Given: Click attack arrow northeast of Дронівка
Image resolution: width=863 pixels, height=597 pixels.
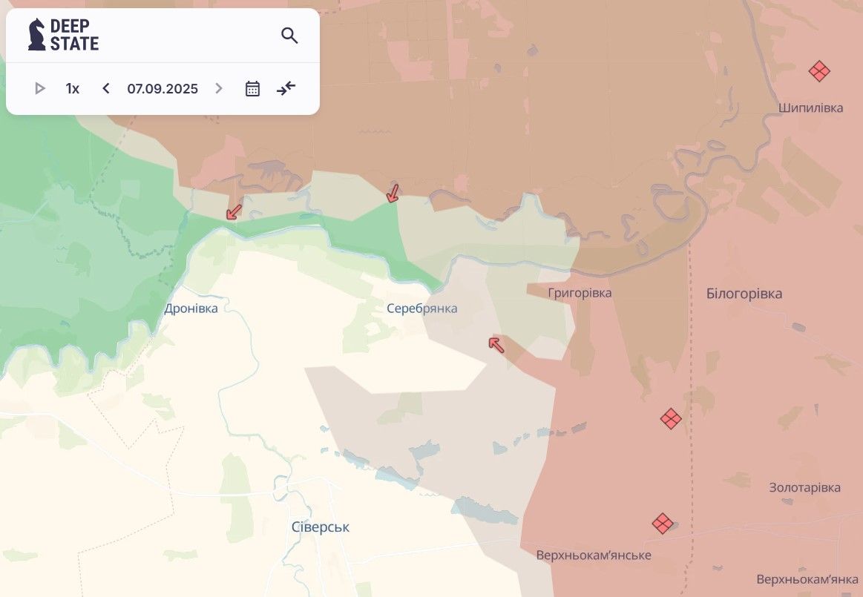Looking at the screenshot, I should [234, 212].
